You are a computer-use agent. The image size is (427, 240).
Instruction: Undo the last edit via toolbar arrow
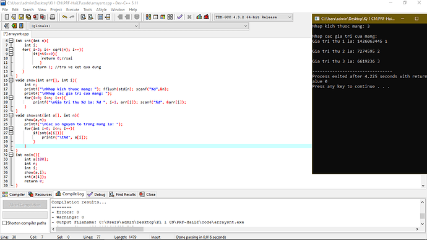[64, 17]
